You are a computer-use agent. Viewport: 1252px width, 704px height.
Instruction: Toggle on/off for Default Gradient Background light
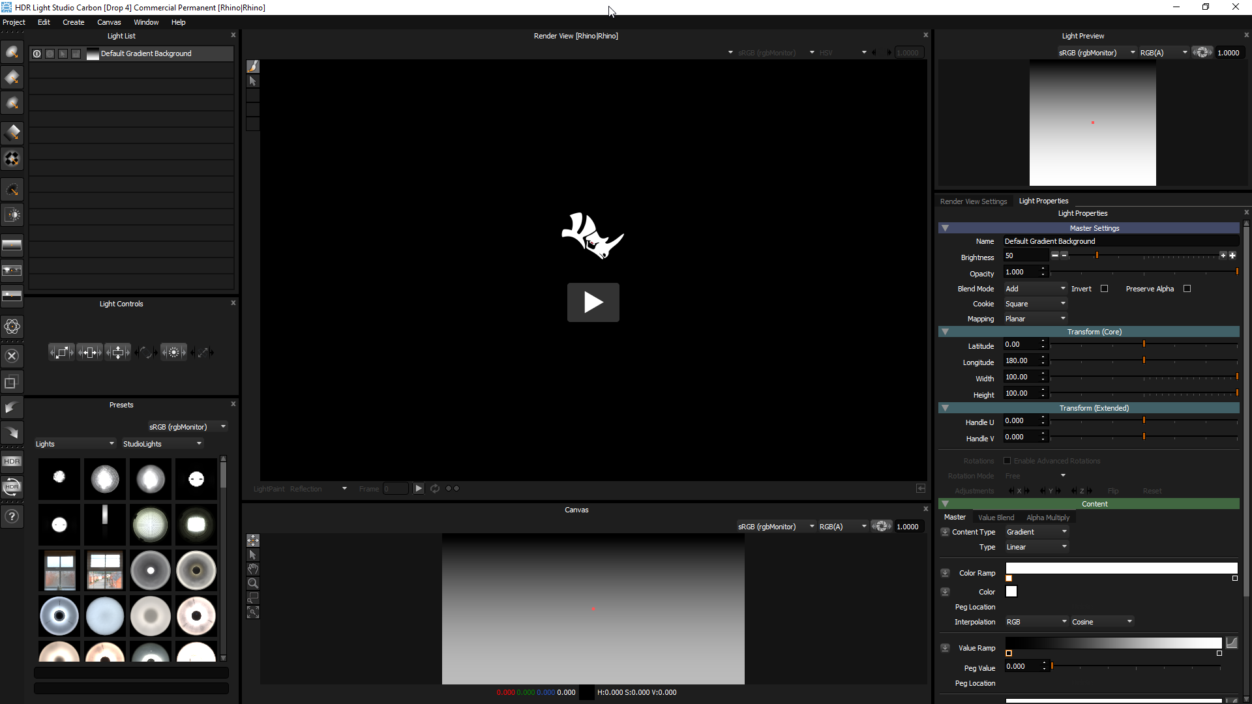[x=37, y=54]
